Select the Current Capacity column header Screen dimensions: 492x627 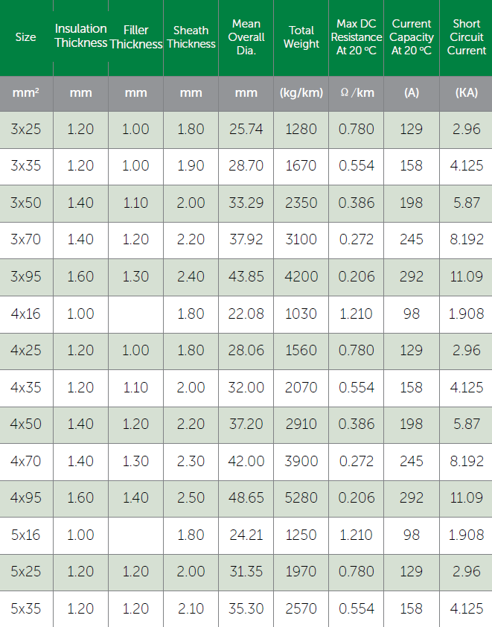[x=412, y=37]
